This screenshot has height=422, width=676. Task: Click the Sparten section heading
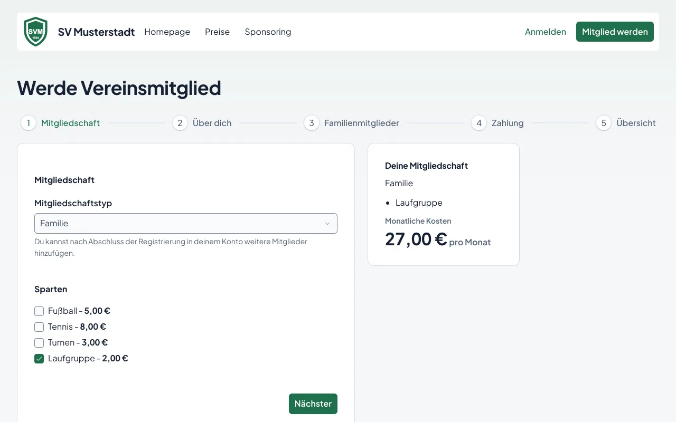[x=51, y=289]
